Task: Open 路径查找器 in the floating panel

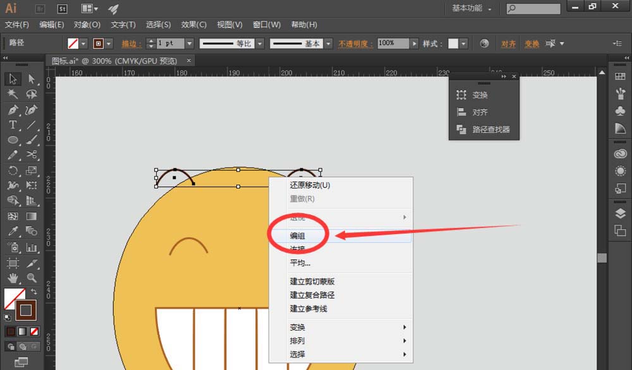Action: 483,130
